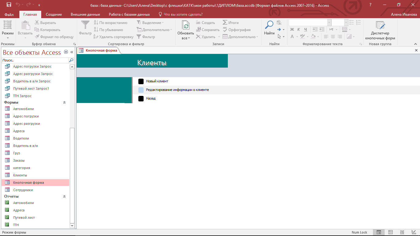Click the search magnifier in navigation pane

71,60
